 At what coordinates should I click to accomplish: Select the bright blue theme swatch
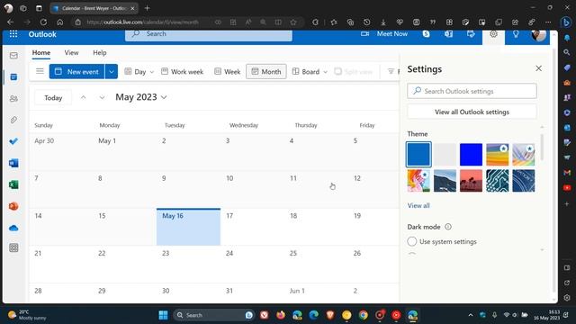point(471,155)
